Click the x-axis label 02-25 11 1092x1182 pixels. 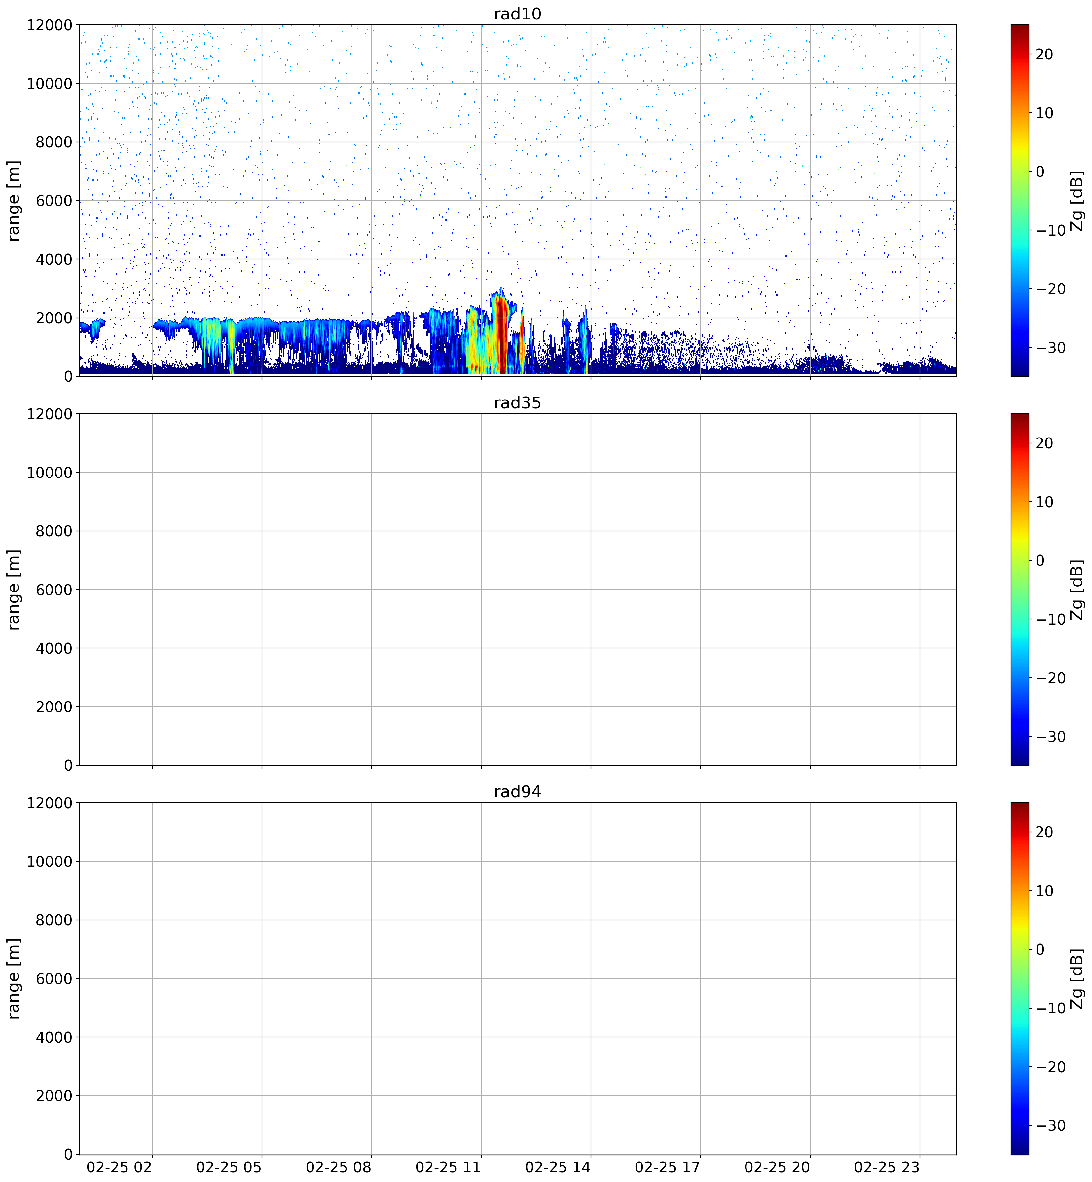448,1168
